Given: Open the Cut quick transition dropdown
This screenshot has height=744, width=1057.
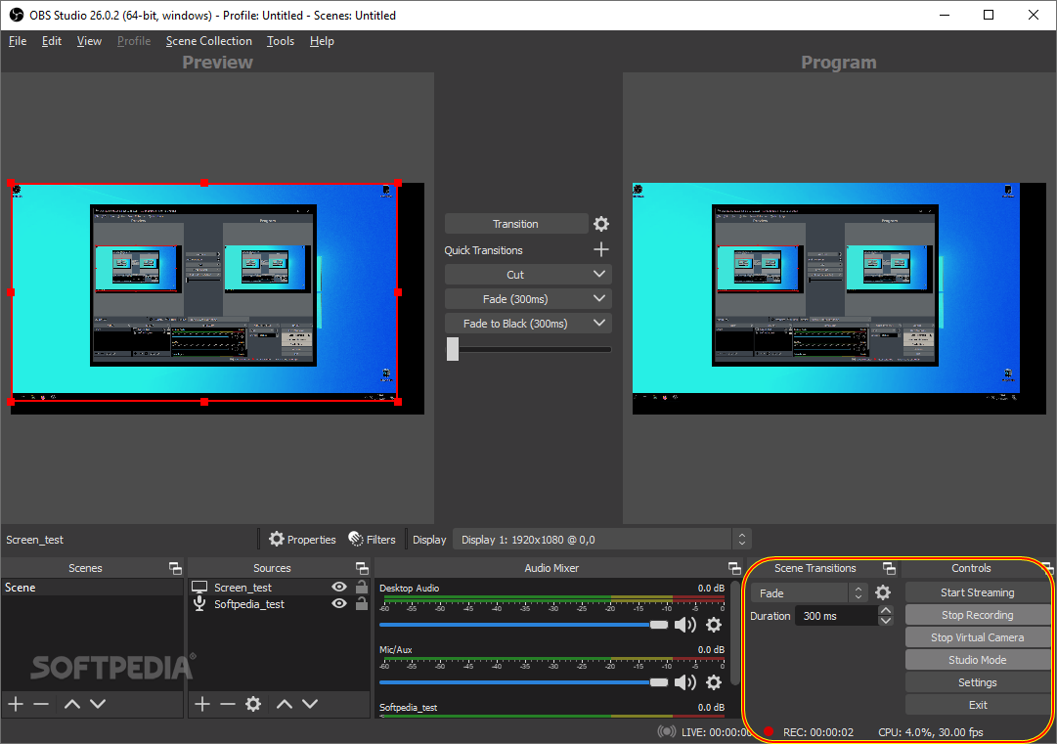Looking at the screenshot, I should pos(601,274).
